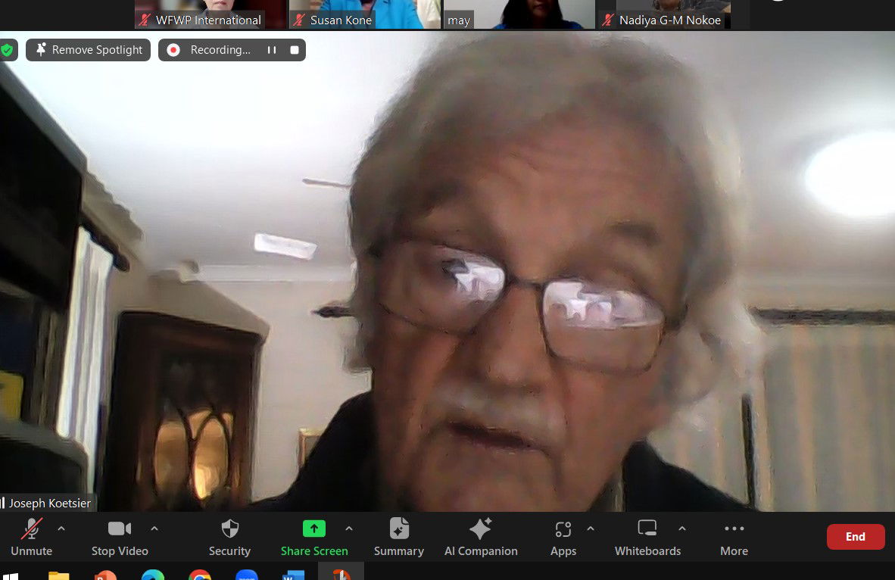
Task: Expand the arrow beside Apps
Action: [x=591, y=529]
